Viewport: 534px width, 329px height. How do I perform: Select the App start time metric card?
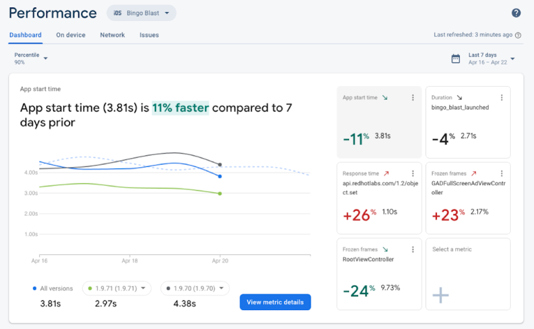379,122
